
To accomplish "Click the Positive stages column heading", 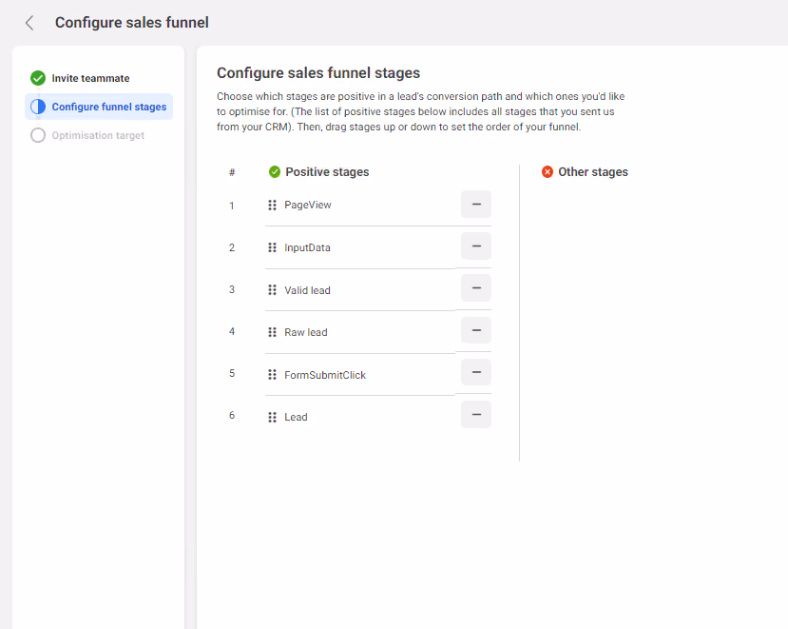I will pos(327,172).
